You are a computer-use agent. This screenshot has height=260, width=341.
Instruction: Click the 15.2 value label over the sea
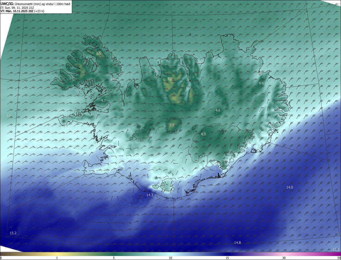click(13, 233)
